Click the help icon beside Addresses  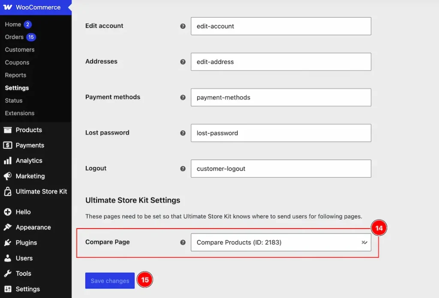click(183, 62)
